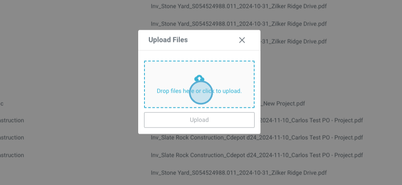
Task: Open the first Carlos Test PO - Project.pdf
Action: 310,120
